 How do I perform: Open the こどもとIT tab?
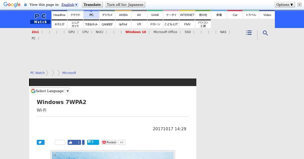tap(171, 24)
